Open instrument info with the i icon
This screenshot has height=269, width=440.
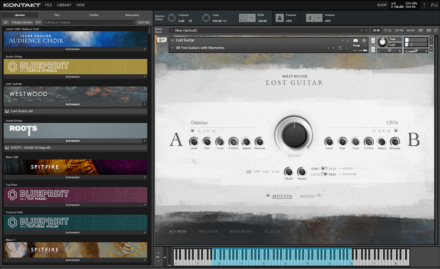364,40
